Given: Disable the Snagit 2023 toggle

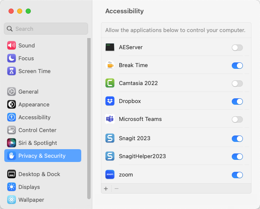Looking at the screenshot, I should pos(237,138).
